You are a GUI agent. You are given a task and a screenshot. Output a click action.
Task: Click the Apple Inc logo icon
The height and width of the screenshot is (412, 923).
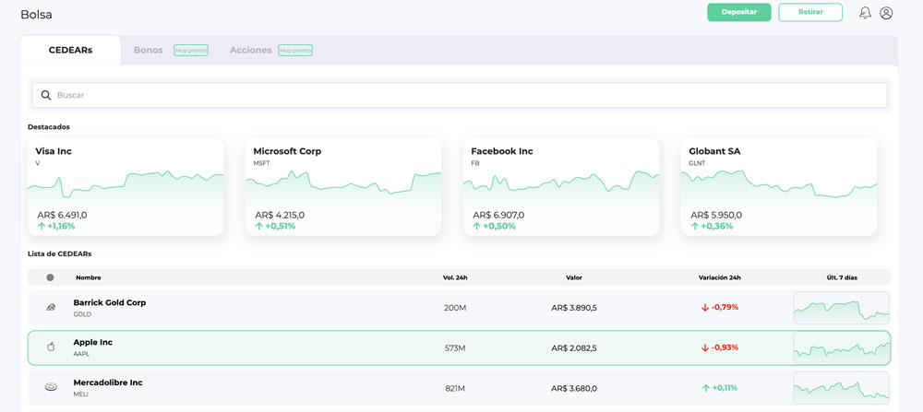click(x=51, y=347)
